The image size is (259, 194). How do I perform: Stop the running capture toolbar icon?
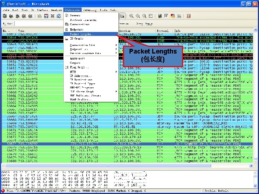click(x=24, y=16)
